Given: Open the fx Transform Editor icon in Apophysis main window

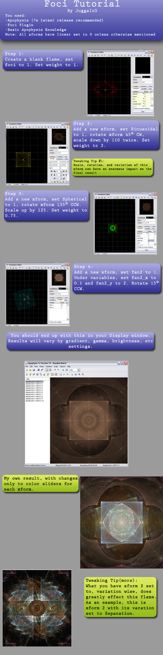Looking at the screenshot, I should tap(27, 374).
